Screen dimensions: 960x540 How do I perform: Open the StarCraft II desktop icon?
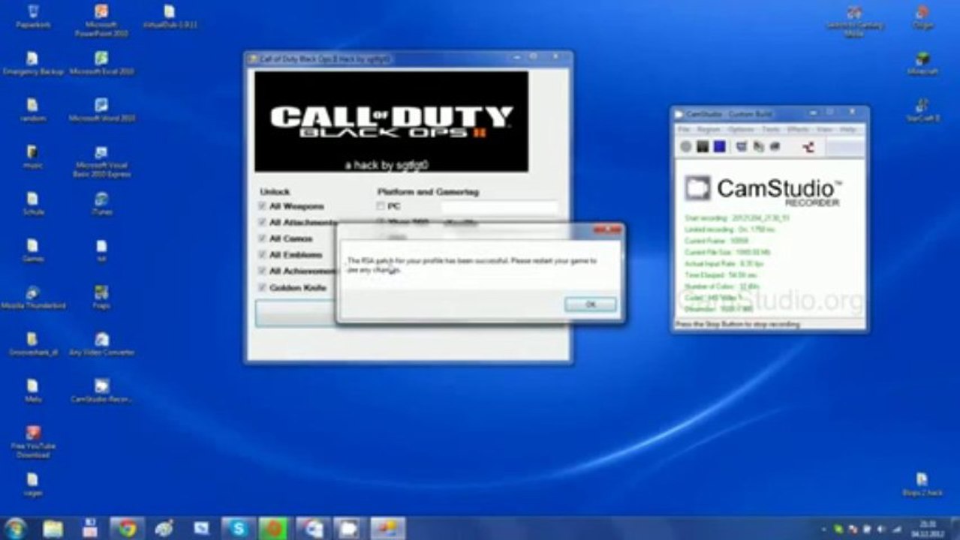(x=922, y=109)
